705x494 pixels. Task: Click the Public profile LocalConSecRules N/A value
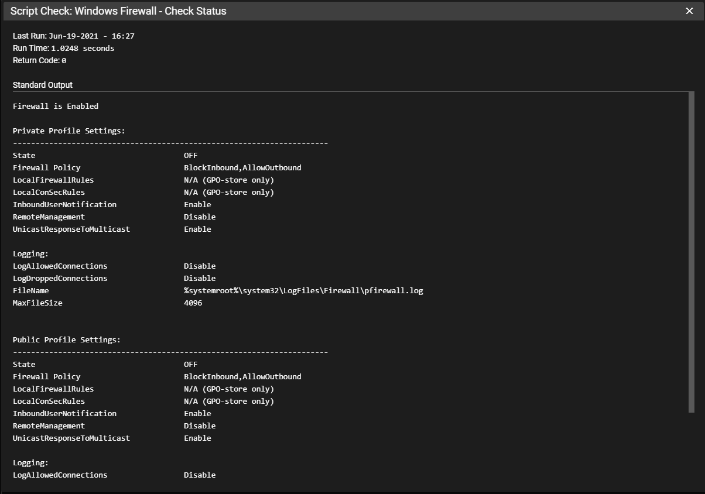pyautogui.click(x=229, y=402)
